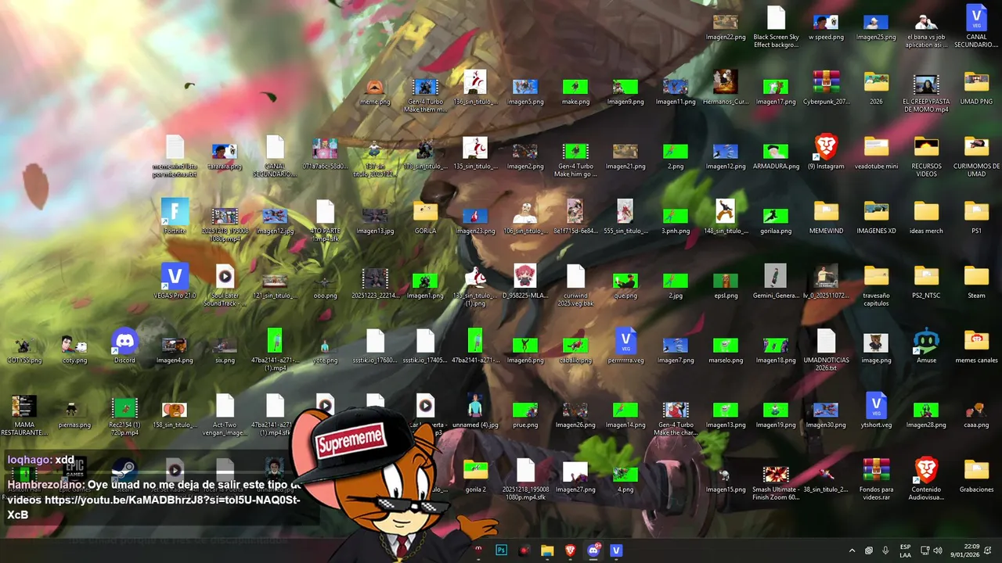Open the (9) Instagram Brave shortcut
This screenshot has height=563, width=1002.
tap(826, 152)
